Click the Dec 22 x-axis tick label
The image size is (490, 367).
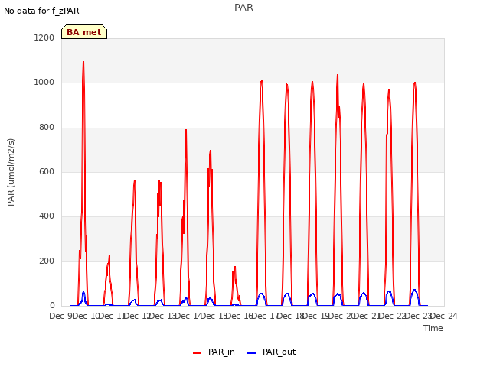pos(393,316)
